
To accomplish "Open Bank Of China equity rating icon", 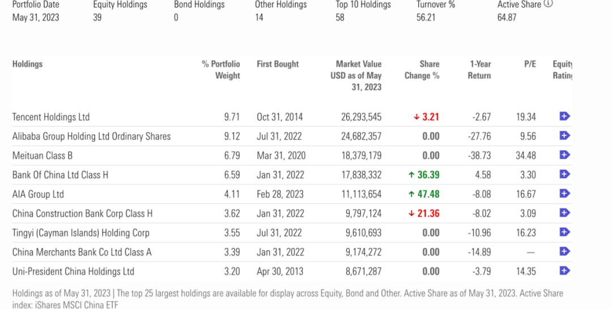I will (564, 175).
